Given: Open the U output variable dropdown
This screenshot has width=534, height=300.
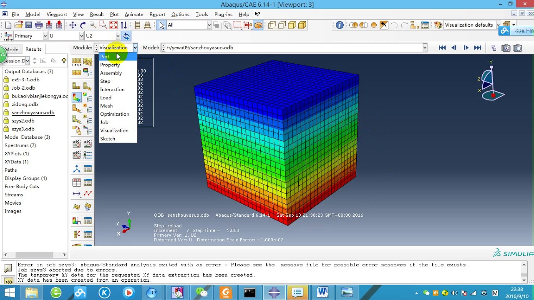Looking at the screenshot, I should point(81,36).
